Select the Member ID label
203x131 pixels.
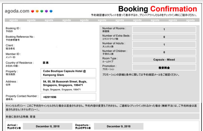13,54
